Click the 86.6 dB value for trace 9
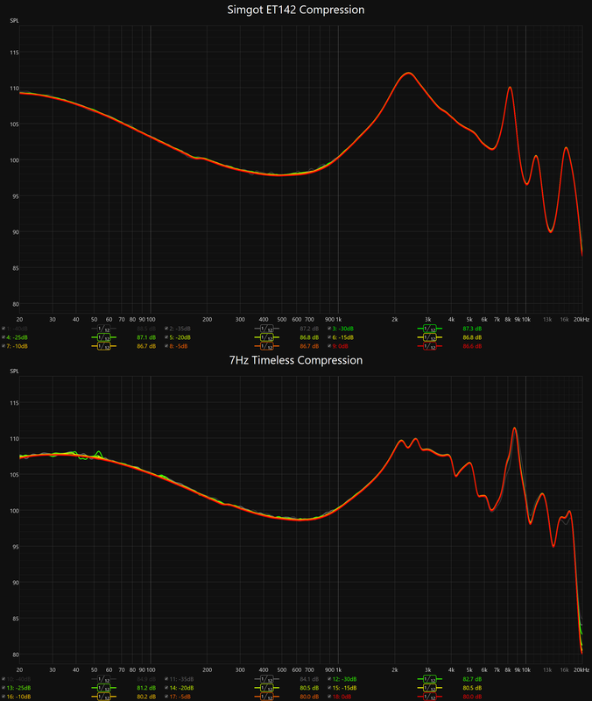 click(472, 346)
